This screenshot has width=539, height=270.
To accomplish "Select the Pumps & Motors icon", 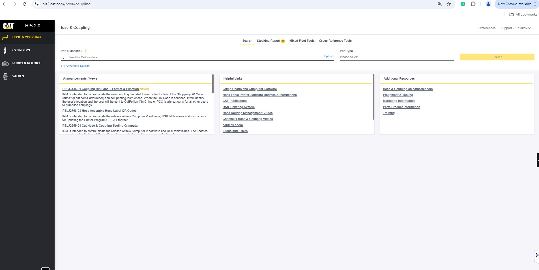I will point(5,63).
